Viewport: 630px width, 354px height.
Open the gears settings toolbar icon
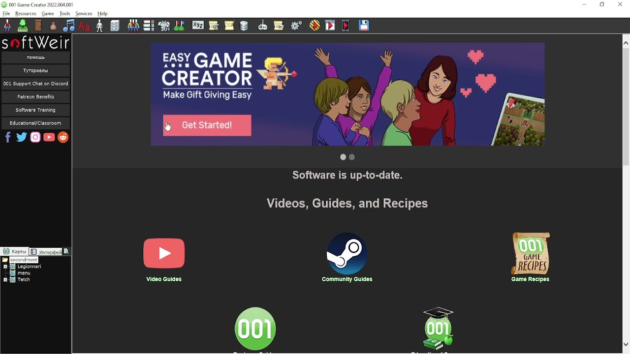click(296, 26)
